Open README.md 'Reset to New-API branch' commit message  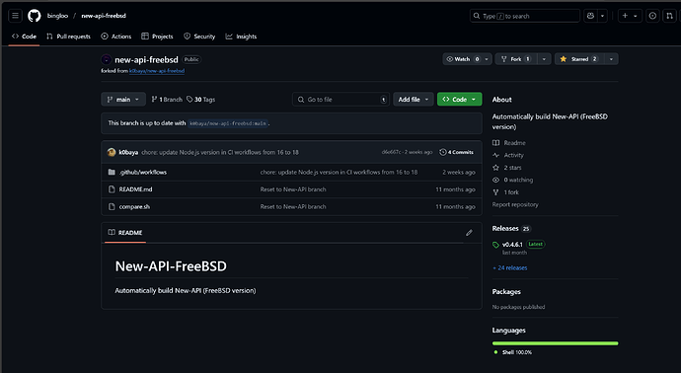293,189
